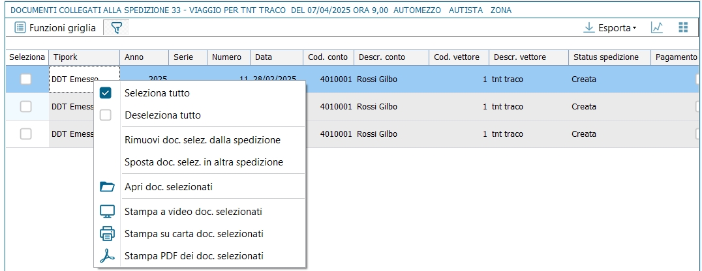
Task: Click the Funzioni griglia list icon
Action: 20,28
